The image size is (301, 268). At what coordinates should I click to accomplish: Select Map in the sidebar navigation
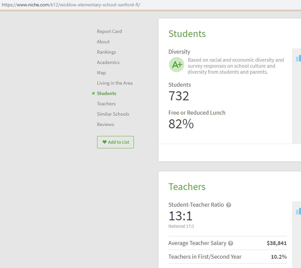(101, 73)
